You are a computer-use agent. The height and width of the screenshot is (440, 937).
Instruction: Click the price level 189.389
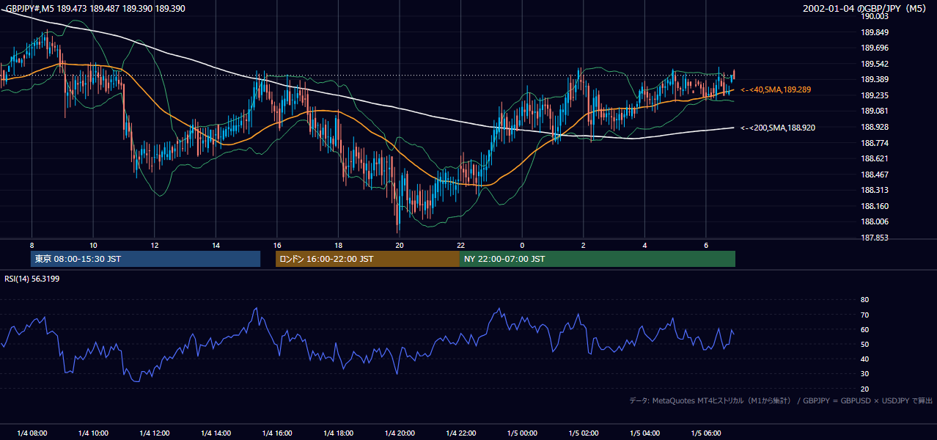click(x=875, y=79)
